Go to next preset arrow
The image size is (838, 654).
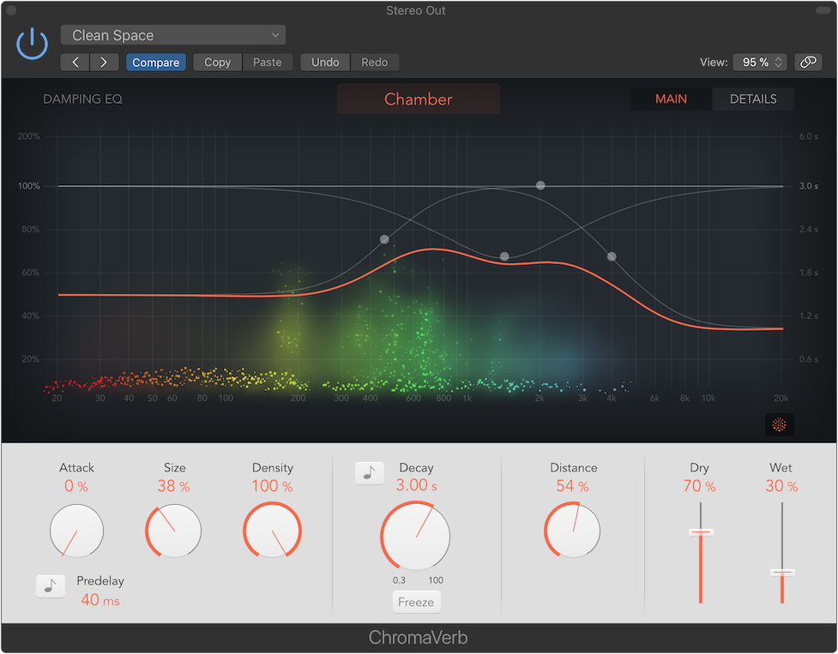click(105, 63)
